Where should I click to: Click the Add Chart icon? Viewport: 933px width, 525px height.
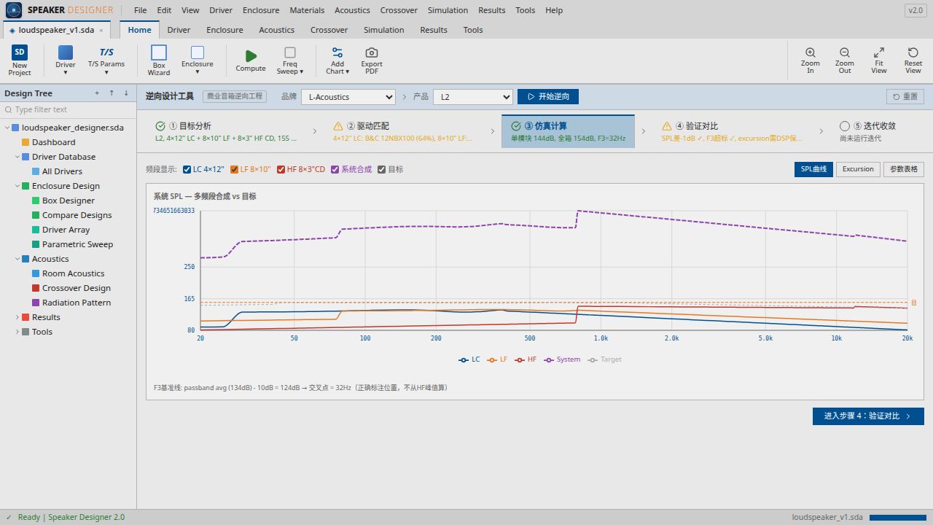(x=337, y=52)
